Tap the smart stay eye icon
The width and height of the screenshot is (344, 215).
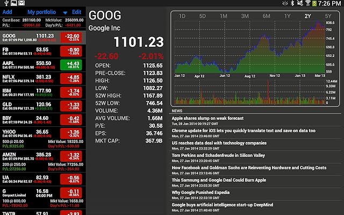[285, 3]
